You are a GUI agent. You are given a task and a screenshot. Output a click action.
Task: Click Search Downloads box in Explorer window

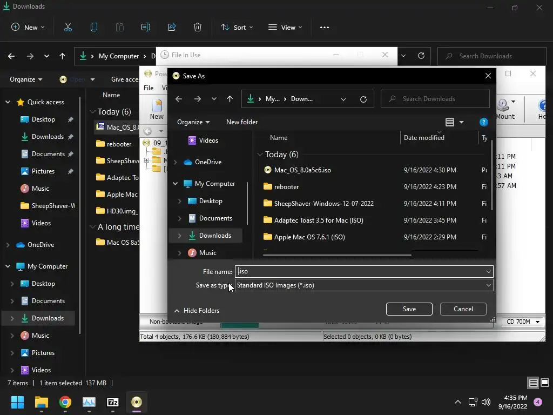[491, 56]
